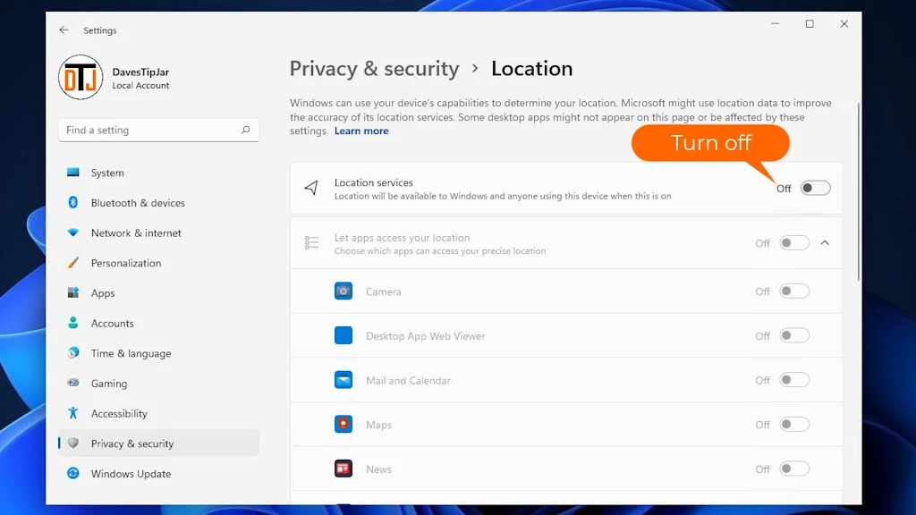Click the Maps app icon
This screenshot has height=515, width=916.
click(x=343, y=424)
